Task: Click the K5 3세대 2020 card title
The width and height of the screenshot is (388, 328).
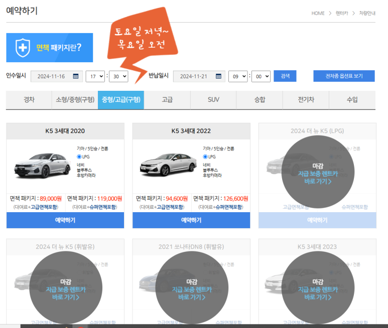Action: 65,131
